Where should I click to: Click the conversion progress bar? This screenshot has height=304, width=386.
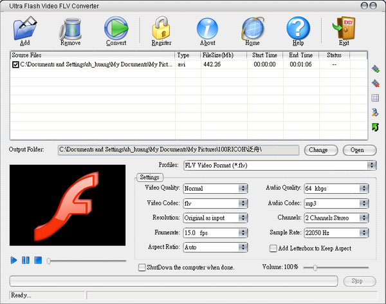click(174, 281)
